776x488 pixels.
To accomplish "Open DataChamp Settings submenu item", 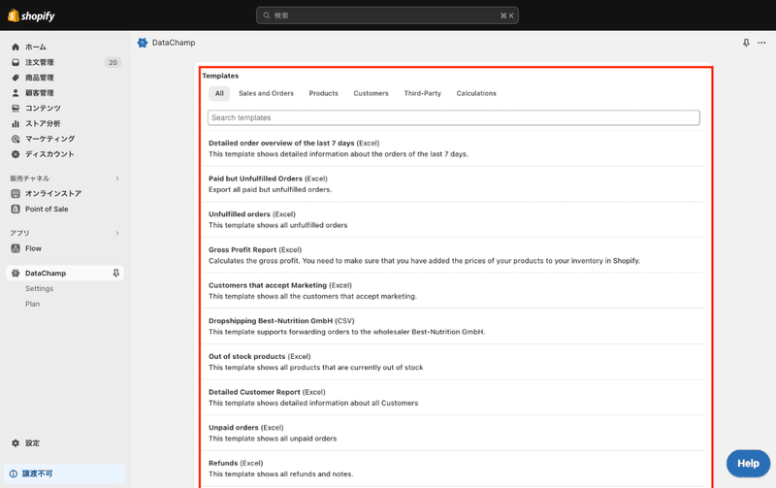I will tap(40, 288).
